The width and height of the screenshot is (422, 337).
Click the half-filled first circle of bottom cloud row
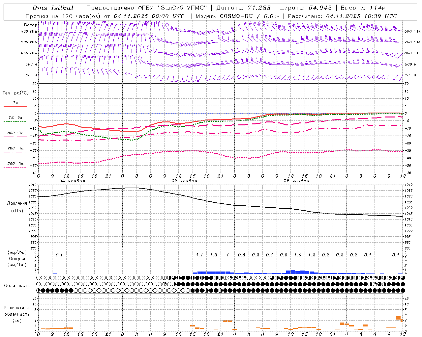pyautogui.click(x=38, y=291)
